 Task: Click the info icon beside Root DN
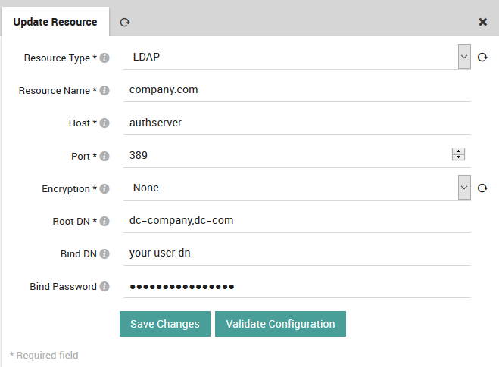pos(104,221)
